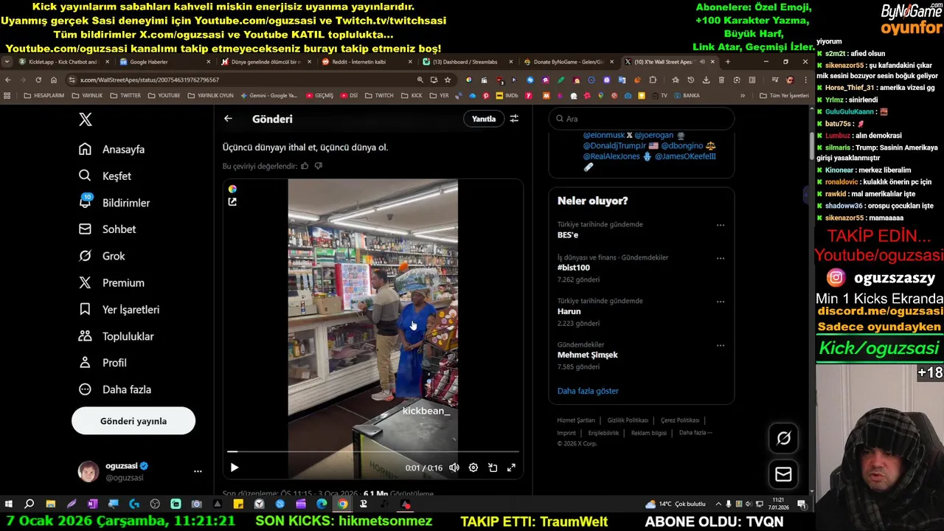Open account menu dots next to oguzsasi
944x531 pixels.
(x=198, y=471)
